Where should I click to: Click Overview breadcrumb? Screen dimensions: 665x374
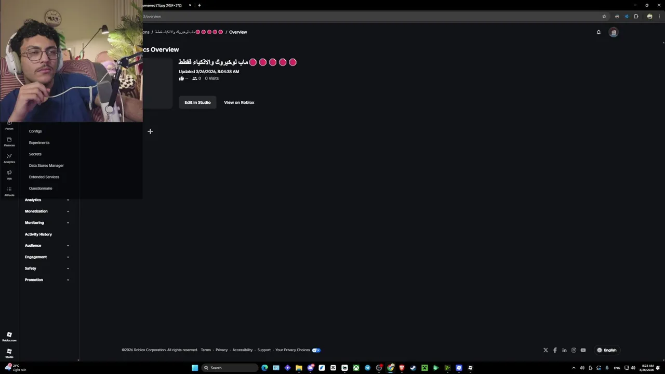click(x=238, y=32)
